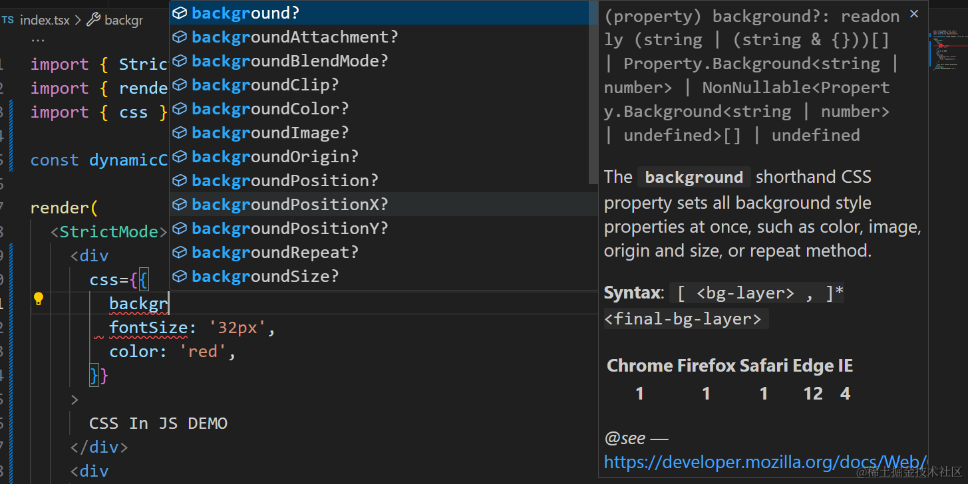968x484 pixels.
Task: Click the cube icon beside backgroundClip?
Action: click(x=180, y=85)
